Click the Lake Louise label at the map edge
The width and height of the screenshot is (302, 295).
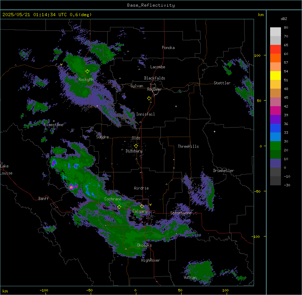coord(6,170)
